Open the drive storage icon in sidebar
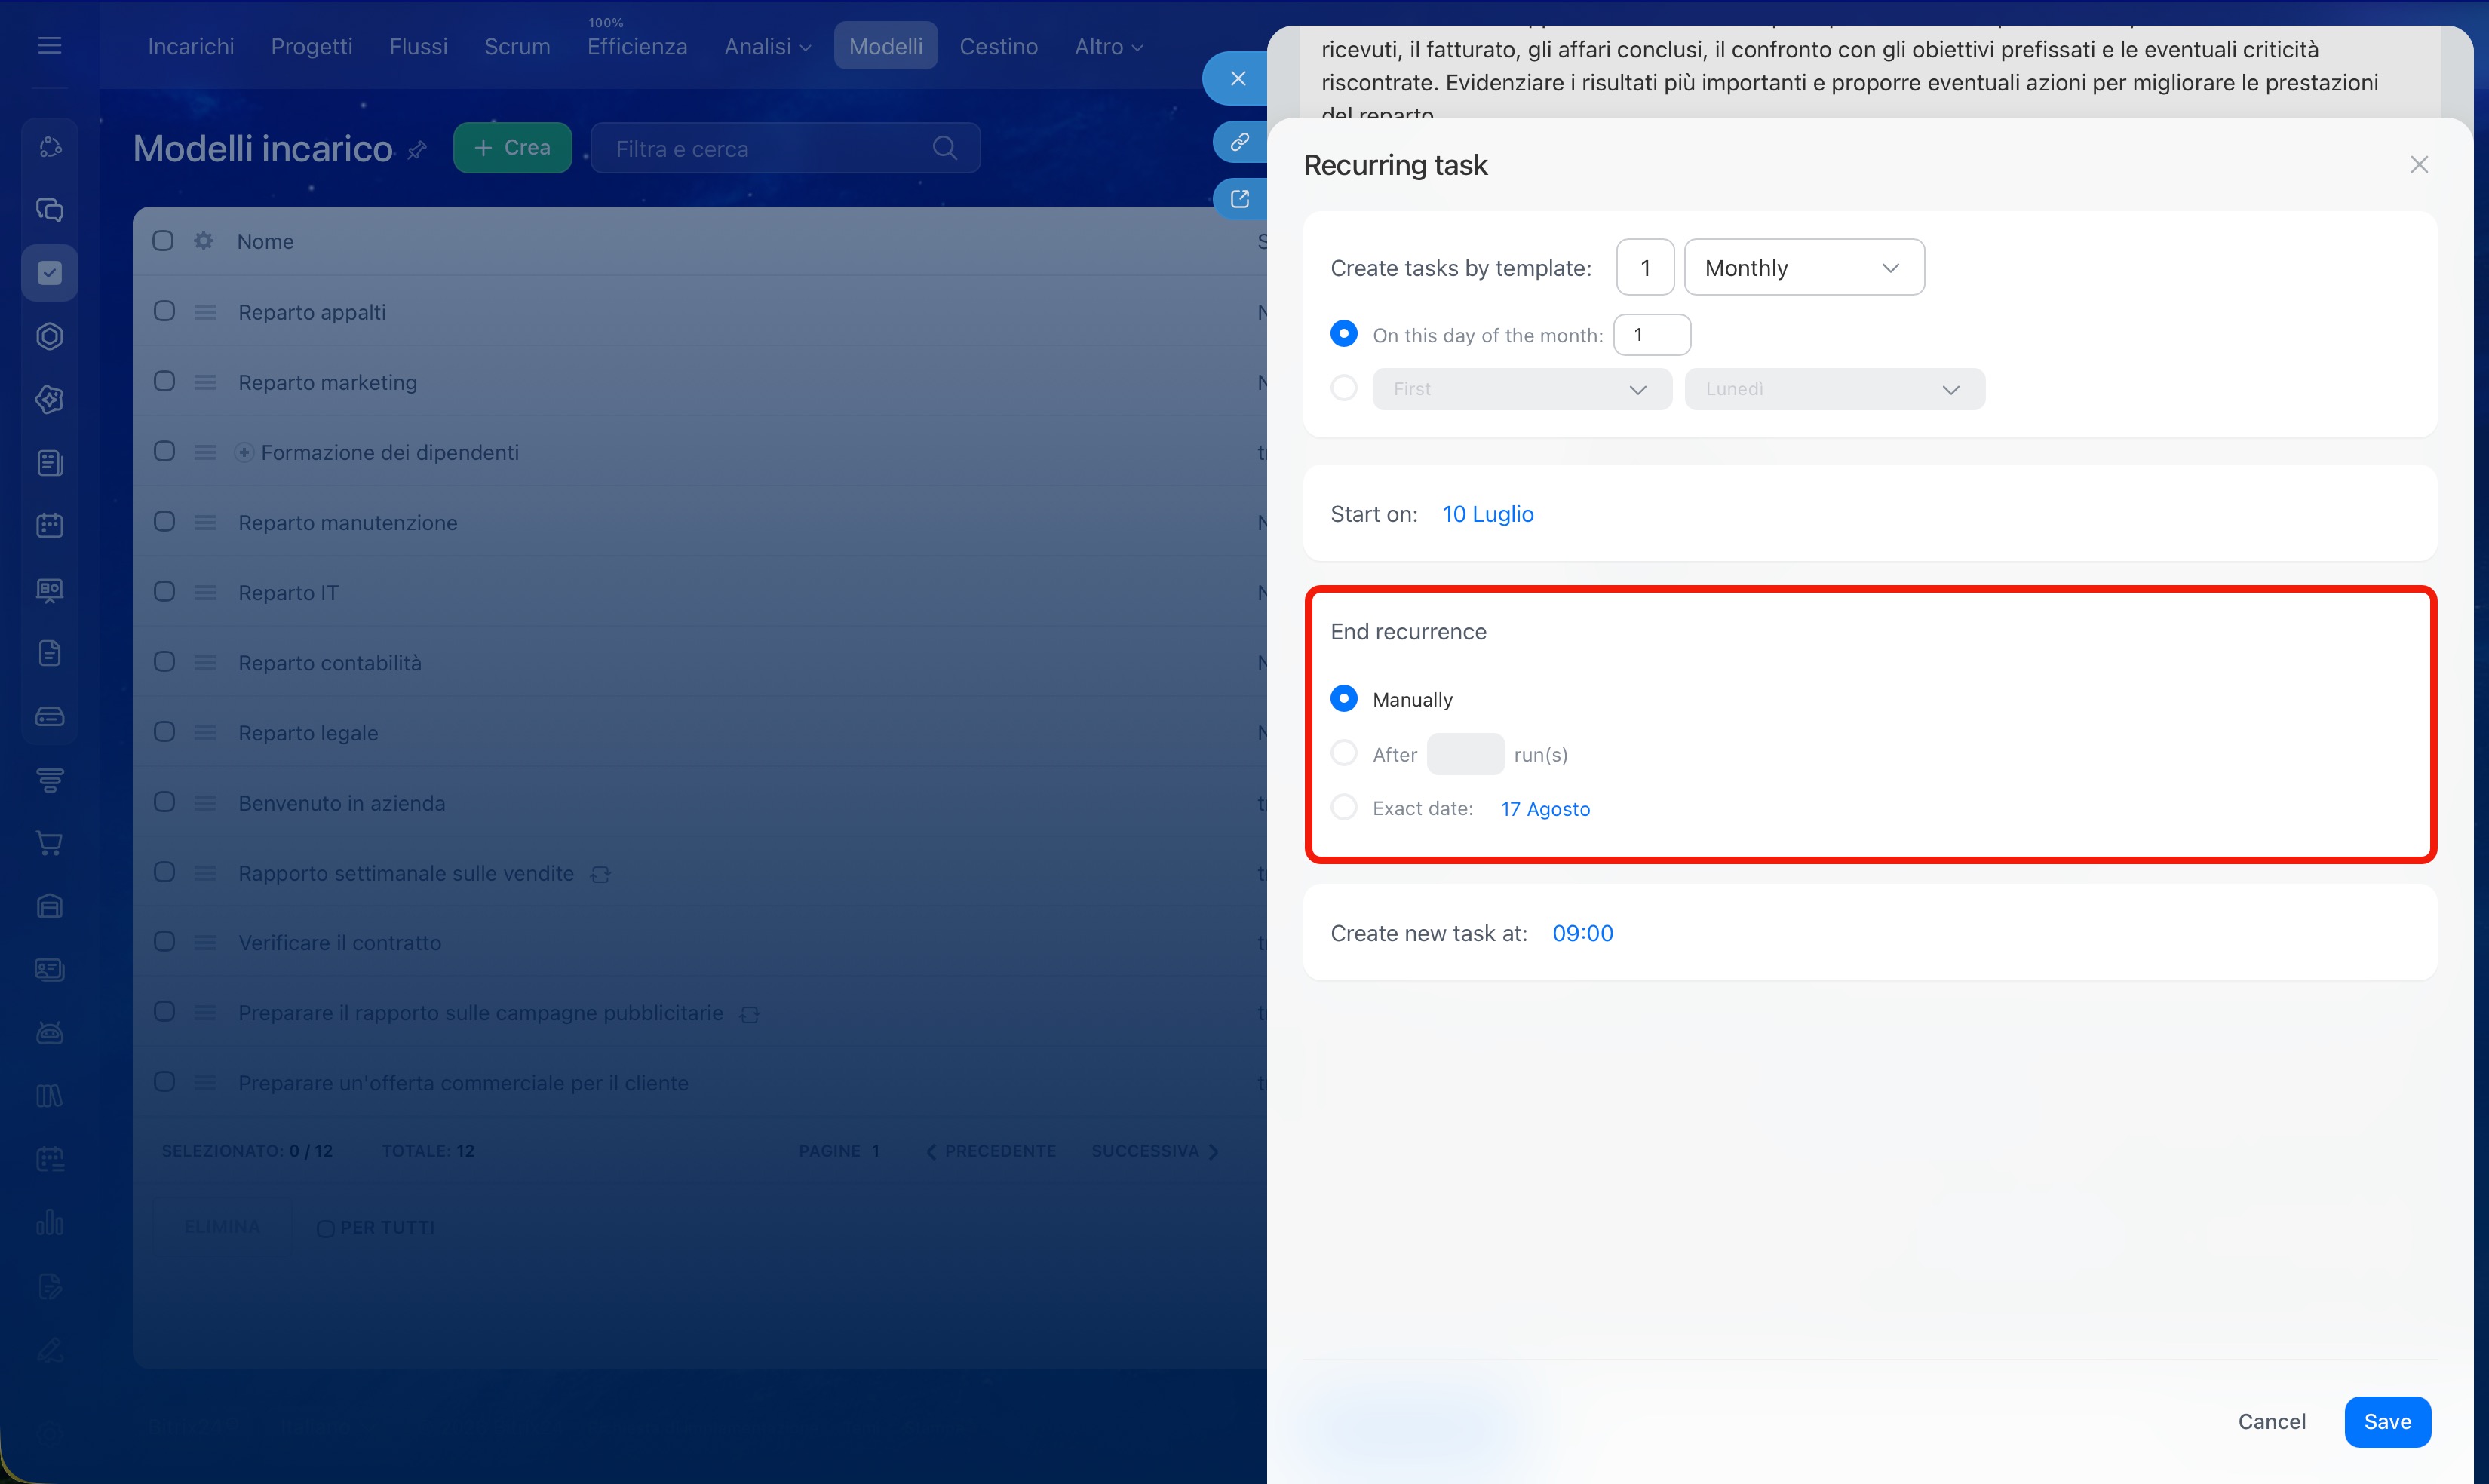Image resolution: width=2489 pixels, height=1484 pixels. pos(50,716)
